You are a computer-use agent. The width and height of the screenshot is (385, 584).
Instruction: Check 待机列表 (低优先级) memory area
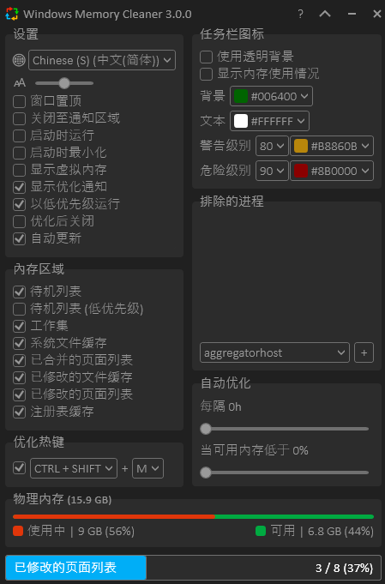[x=19, y=309]
